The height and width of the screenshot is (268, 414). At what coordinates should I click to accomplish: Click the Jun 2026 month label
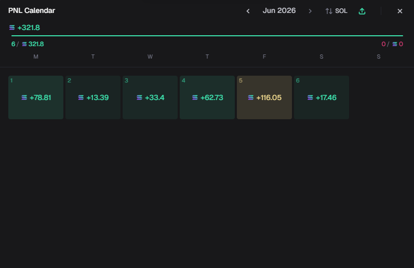(x=279, y=11)
